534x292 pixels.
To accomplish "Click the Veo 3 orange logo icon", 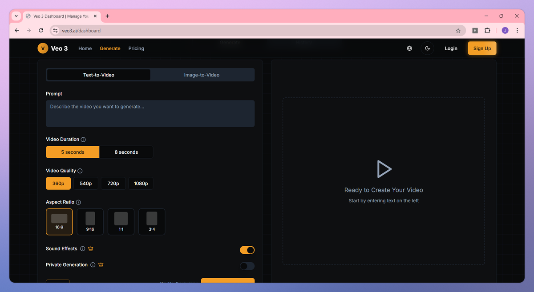I will coord(43,48).
